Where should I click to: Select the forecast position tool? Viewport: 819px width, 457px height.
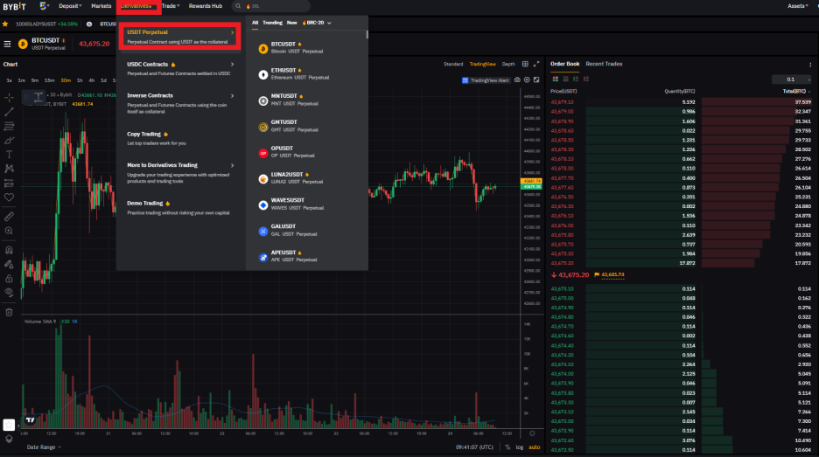[9, 183]
